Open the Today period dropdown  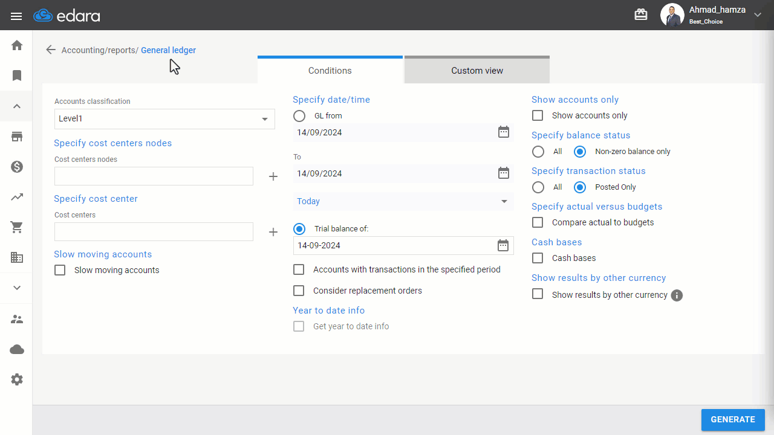coord(403,201)
